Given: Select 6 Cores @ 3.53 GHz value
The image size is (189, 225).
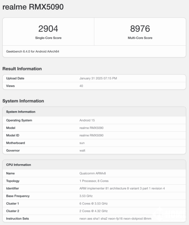Looking at the screenshot, I should 93,203.
